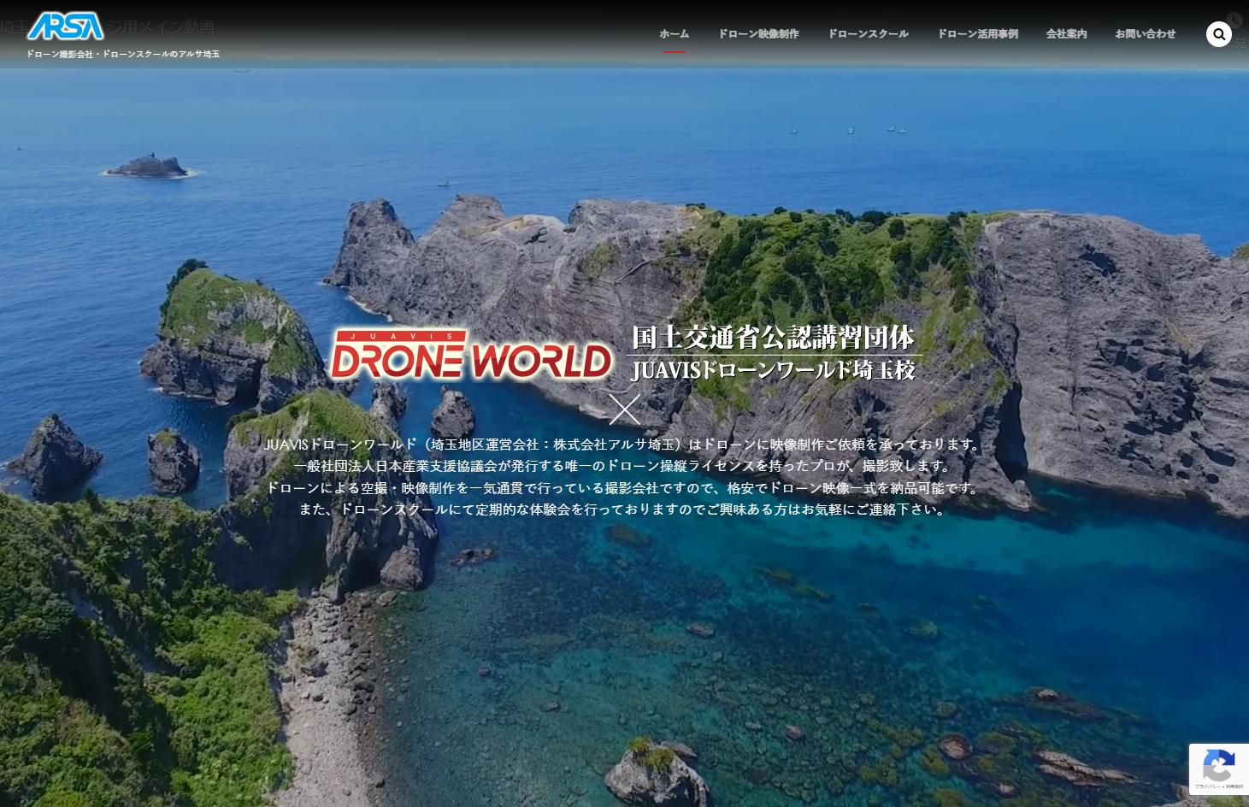Click the line starting ドローンによる空撮・映像制作
This screenshot has width=1249, height=807.
[624, 488]
